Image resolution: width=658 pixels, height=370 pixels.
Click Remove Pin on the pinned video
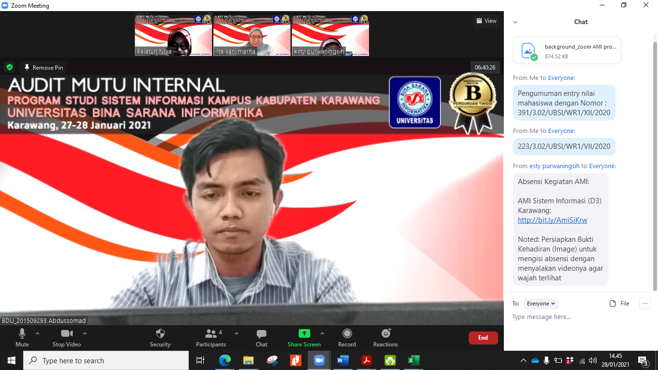coord(43,67)
